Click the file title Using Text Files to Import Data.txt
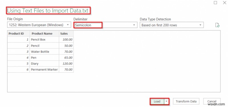Screen dimensions: 228x107 (x=48, y=11)
